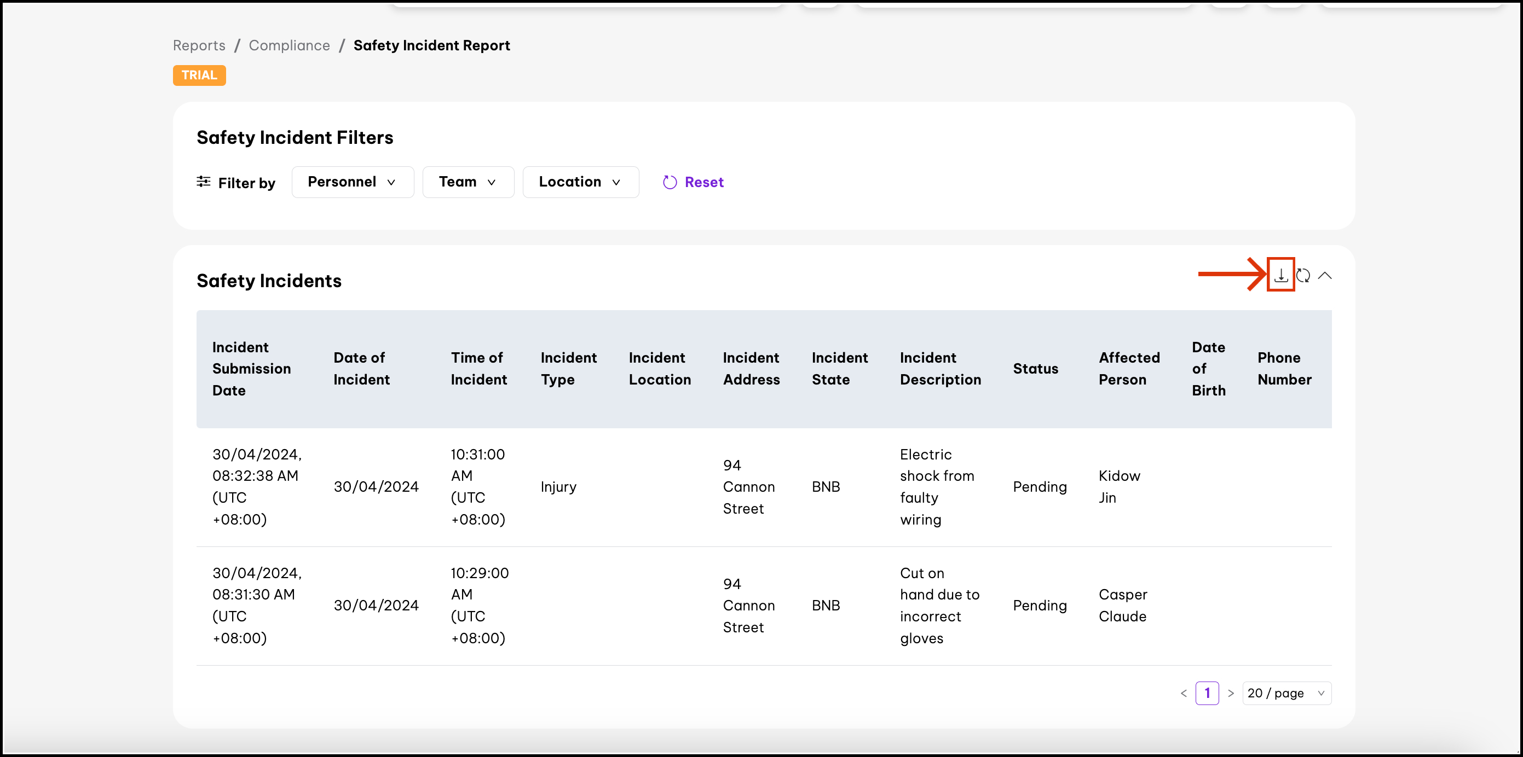Click 30/04/2024 date in Kidow Jin row

pos(376,487)
